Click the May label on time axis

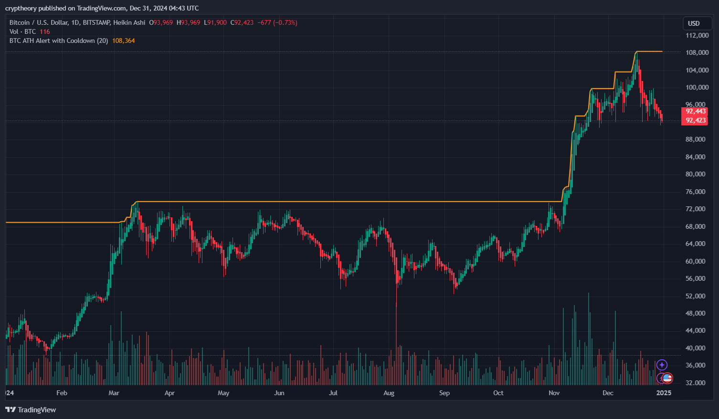pos(223,393)
